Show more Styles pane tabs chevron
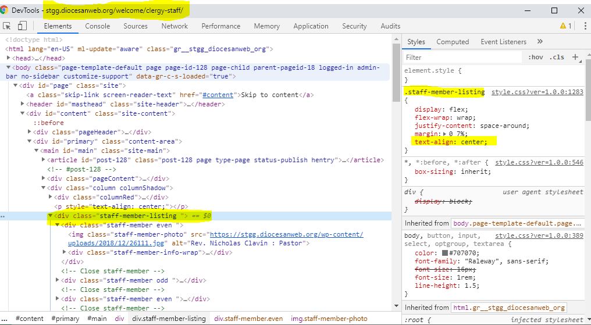Screen dimensions: 591x325 tap(540, 42)
